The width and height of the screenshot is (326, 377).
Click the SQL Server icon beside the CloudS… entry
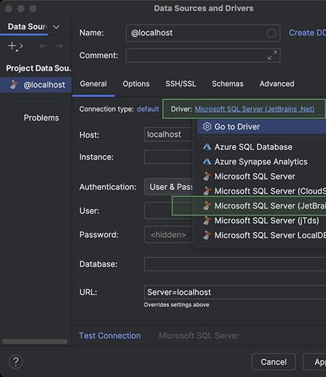point(206,191)
